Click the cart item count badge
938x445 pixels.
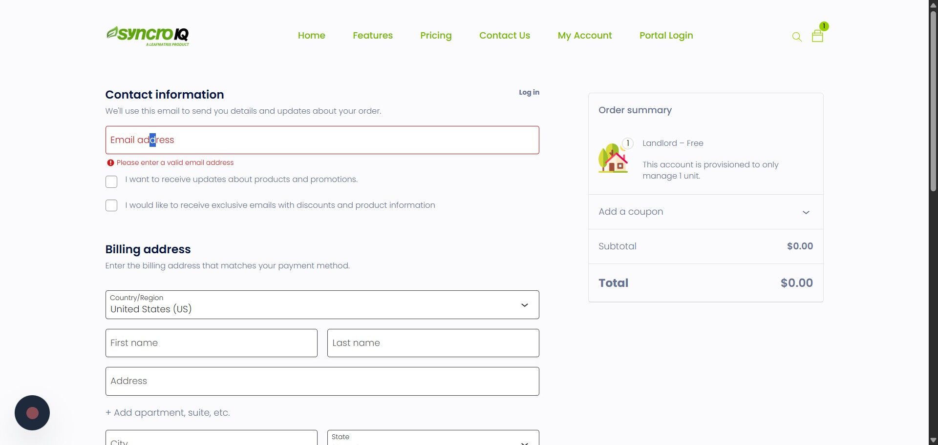824,26
